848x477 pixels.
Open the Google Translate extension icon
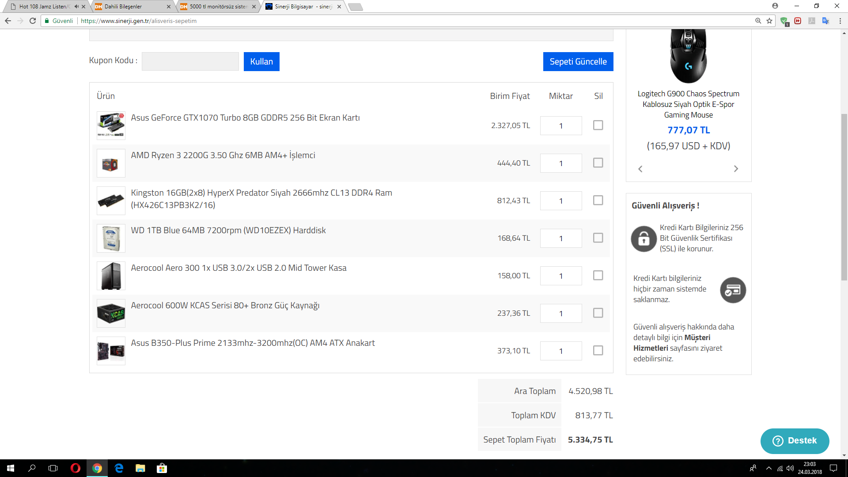click(825, 21)
